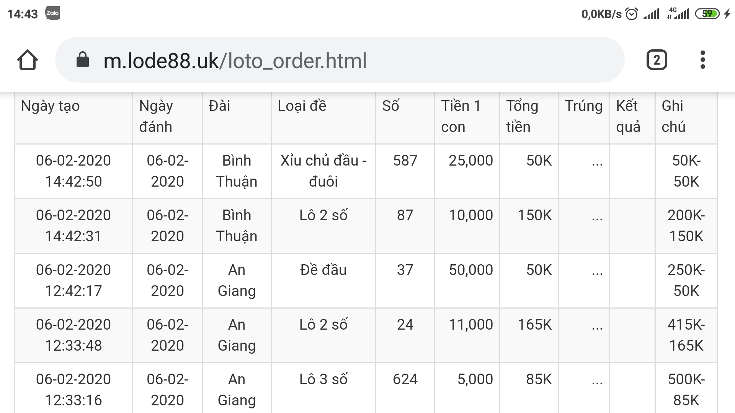Screen dimensions: 735x413
Task: Tap the browser home icon
Action: 28,60
